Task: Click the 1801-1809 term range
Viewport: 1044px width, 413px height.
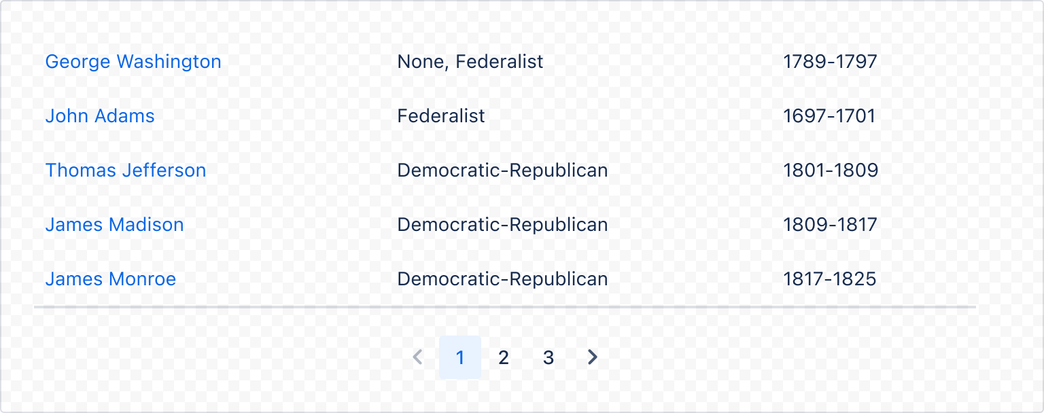Action: [831, 170]
